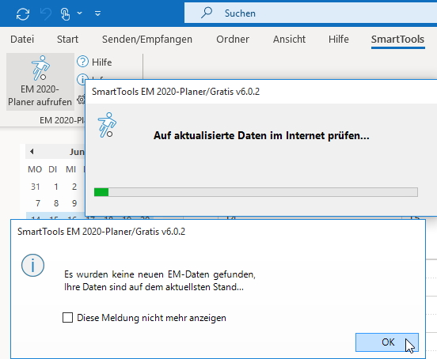
Task: Switch to the Ordner tab
Action: [x=233, y=40]
